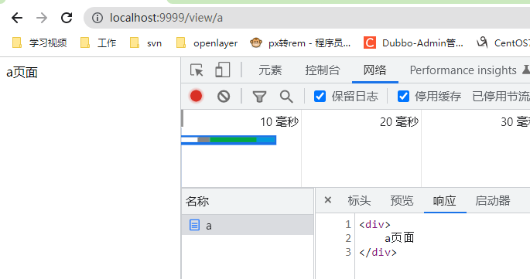530x279 pixels.
Task: Toggle the 保留日志 checkbox
Action: click(320, 97)
